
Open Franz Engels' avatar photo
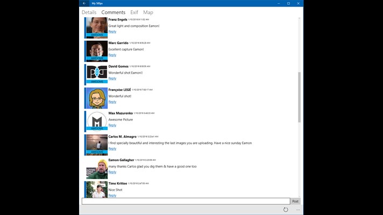click(97, 28)
